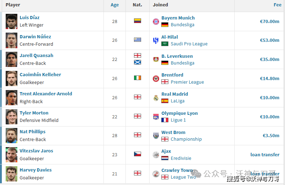Open Luis Díaz player profile link
Image resolution: width=285 pixels, height=185 pixels.
(x=29, y=17)
